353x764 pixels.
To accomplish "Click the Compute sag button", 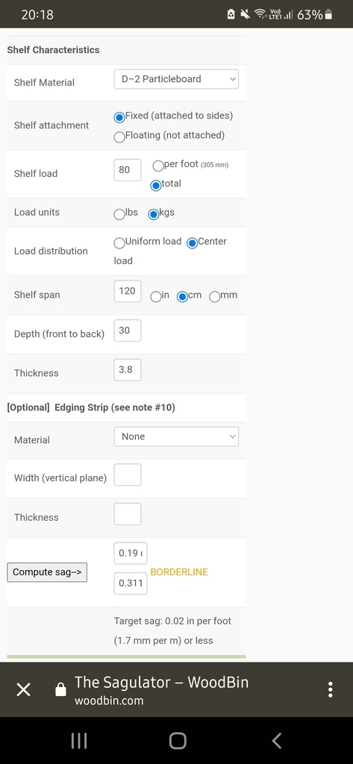I will coord(47,572).
